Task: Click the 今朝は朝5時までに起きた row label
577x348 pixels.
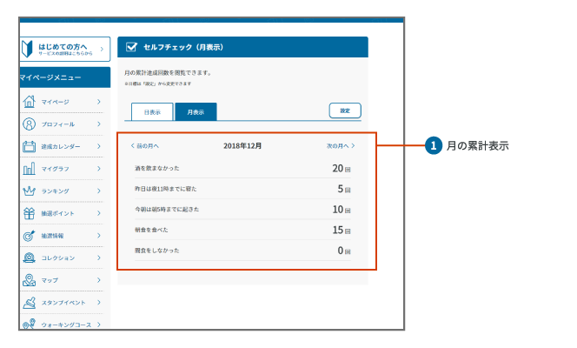Action: (x=167, y=209)
